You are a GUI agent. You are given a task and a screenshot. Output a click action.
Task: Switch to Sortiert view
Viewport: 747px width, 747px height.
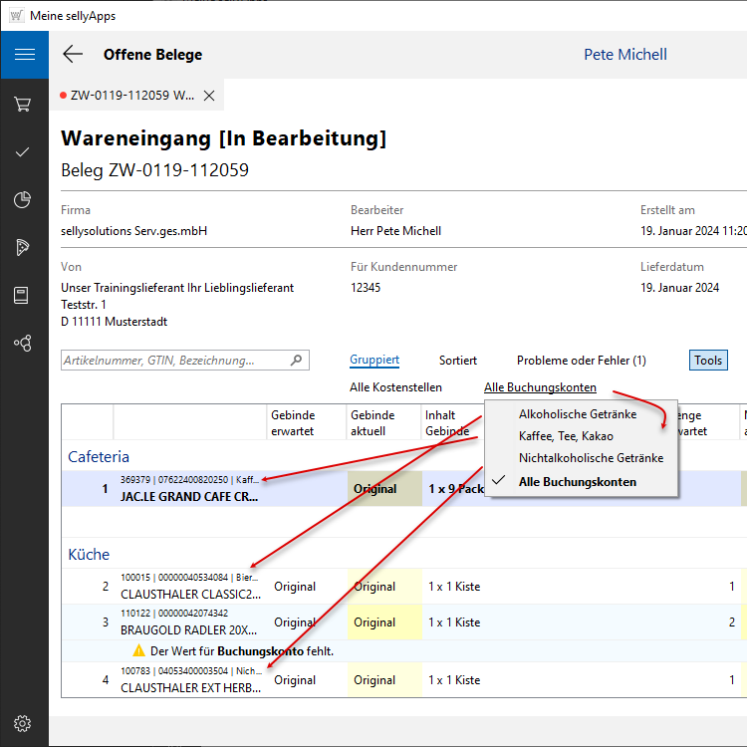point(457,361)
